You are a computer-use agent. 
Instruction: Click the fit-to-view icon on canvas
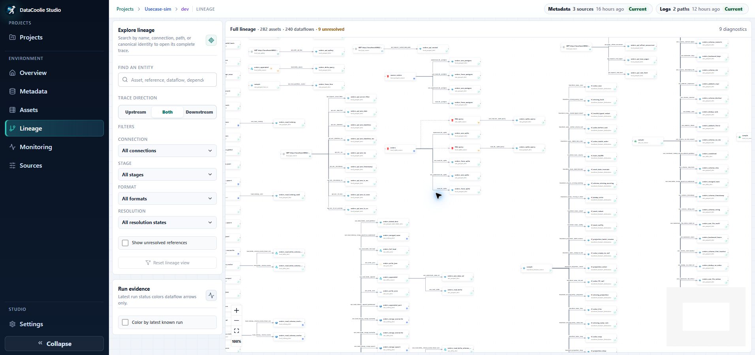click(237, 331)
